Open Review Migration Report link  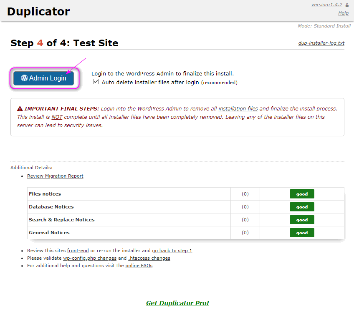[55, 176]
